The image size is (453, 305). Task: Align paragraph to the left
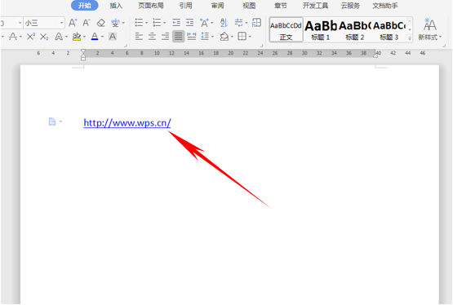(139, 37)
